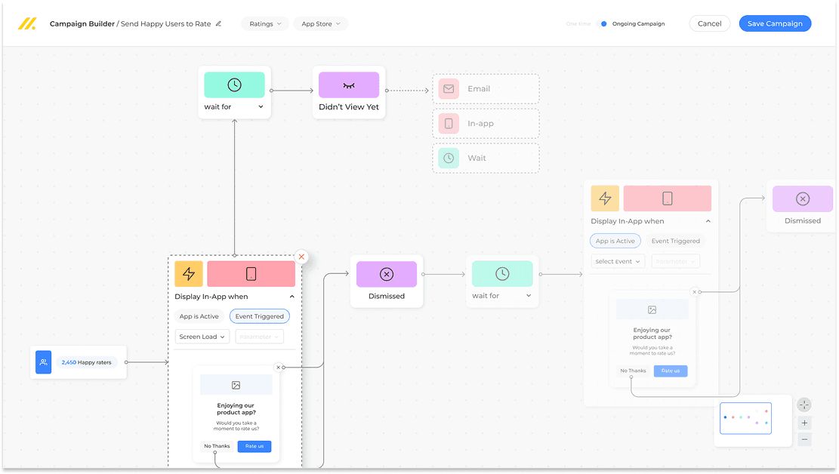Click the minimap overview thumbnail

(746, 418)
